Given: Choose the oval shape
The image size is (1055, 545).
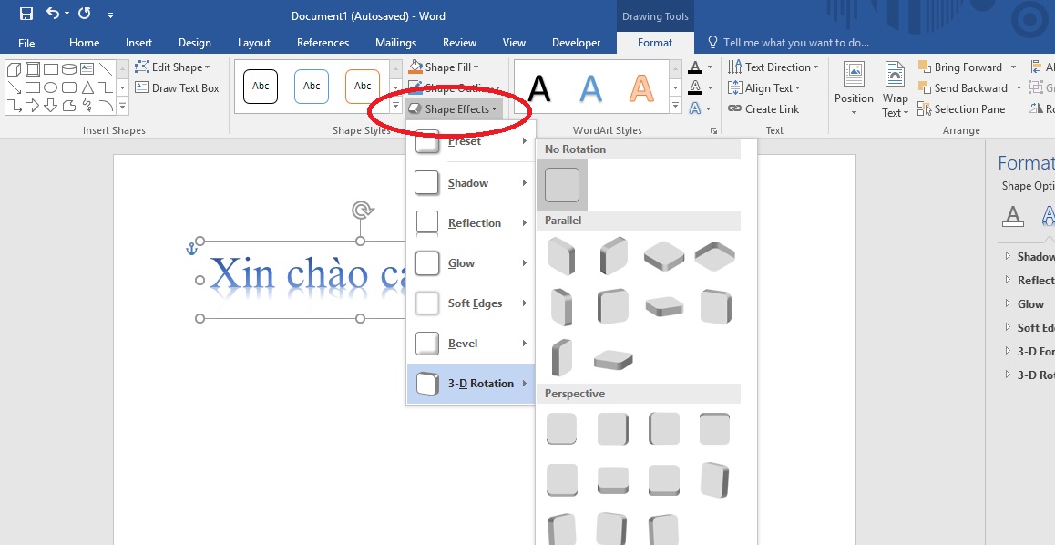Looking at the screenshot, I should point(50,87).
